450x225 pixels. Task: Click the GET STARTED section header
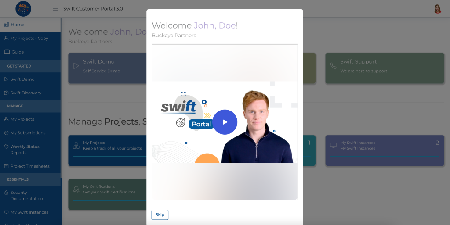click(30, 66)
